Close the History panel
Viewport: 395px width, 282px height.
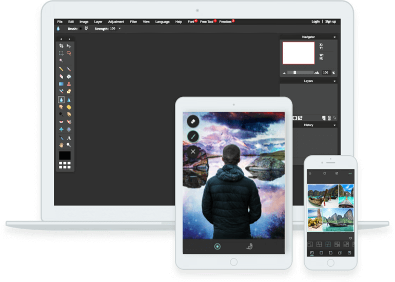[x=334, y=125]
